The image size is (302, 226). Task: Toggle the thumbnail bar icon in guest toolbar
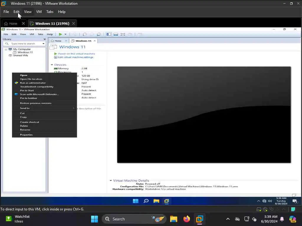tap(116, 34)
